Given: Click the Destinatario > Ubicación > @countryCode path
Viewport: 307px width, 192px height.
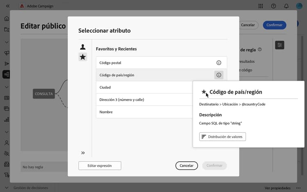Looking at the screenshot, I should coord(232,104).
